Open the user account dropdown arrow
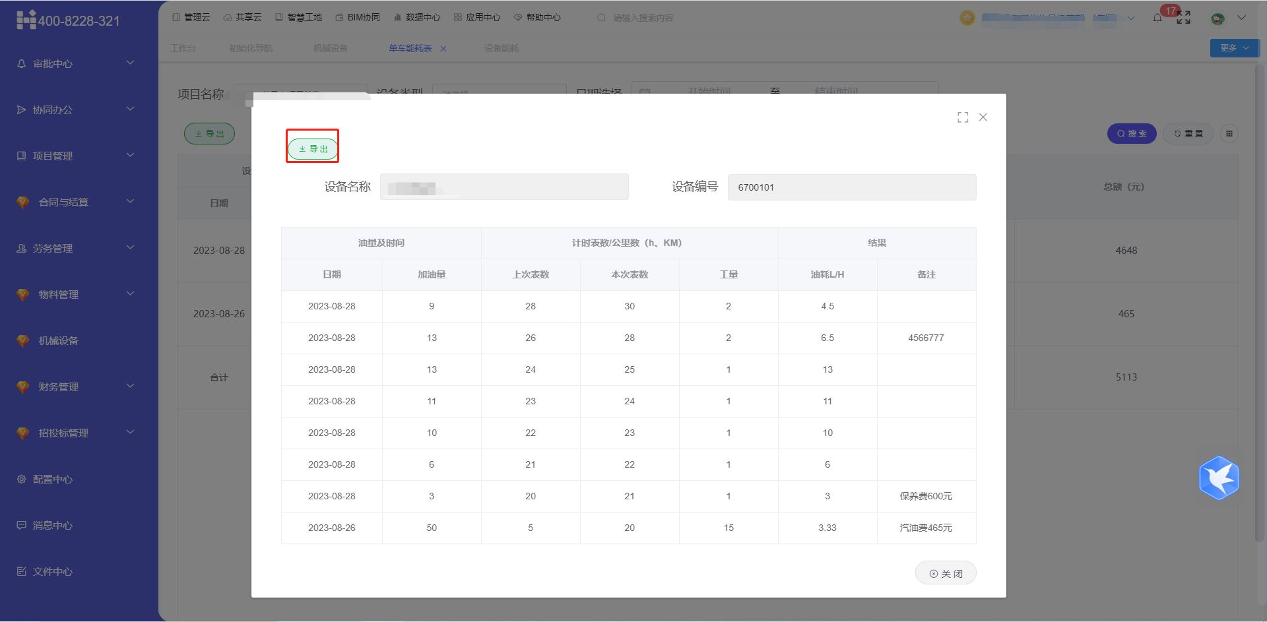Image resolution: width=1267 pixels, height=622 pixels. tap(1242, 18)
